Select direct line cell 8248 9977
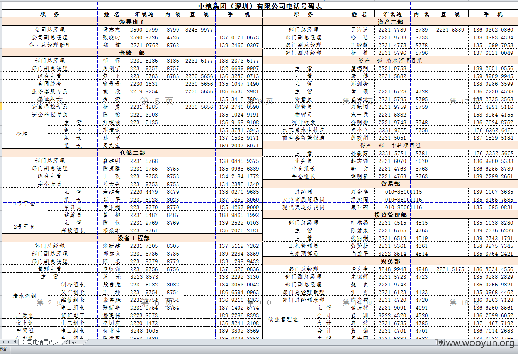 coord(199,30)
